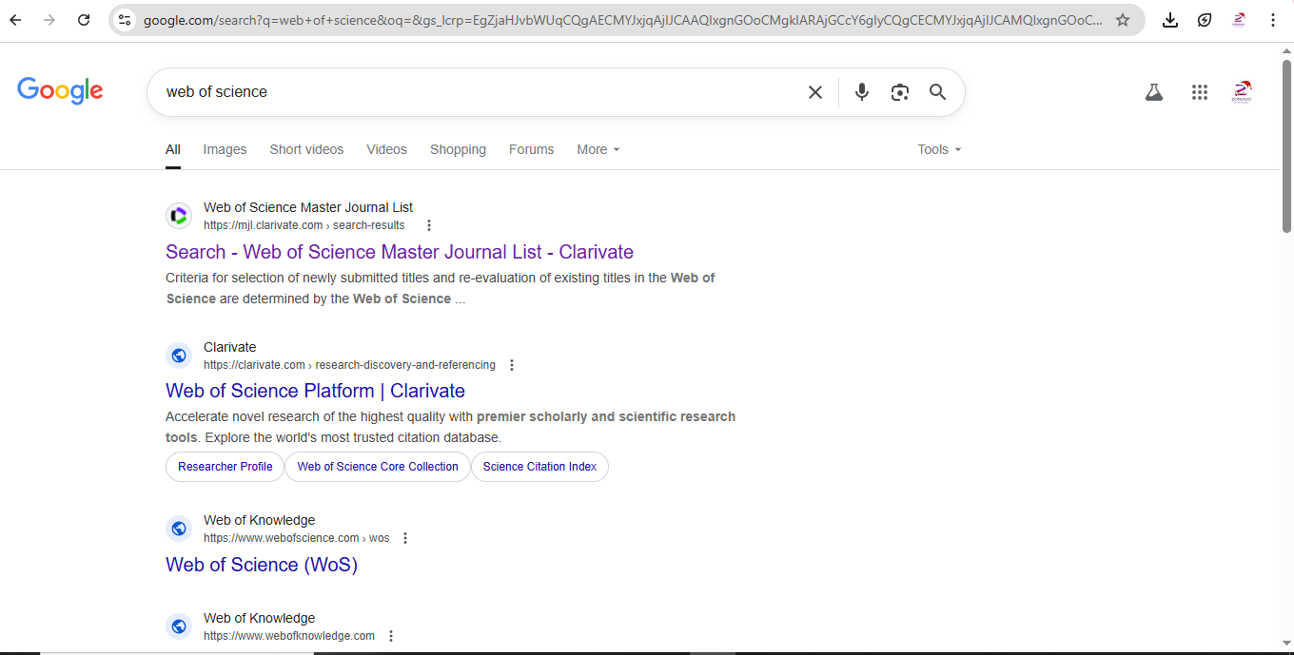
Task: Bookmark this page with the star icon
Action: coord(1123,20)
